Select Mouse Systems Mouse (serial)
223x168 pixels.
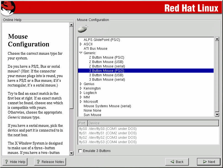point(107,106)
